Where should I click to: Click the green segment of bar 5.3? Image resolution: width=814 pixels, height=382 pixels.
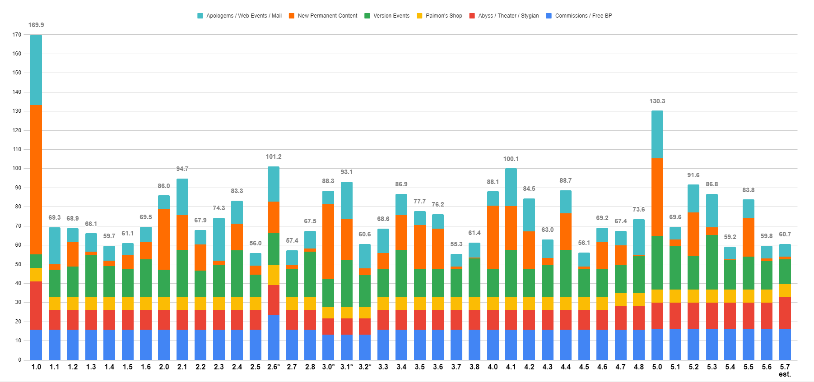pos(712,262)
